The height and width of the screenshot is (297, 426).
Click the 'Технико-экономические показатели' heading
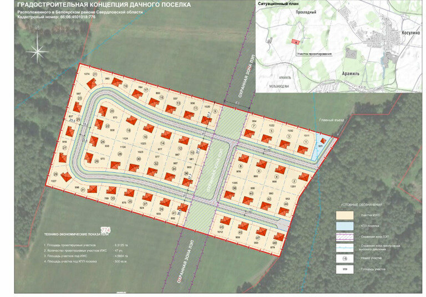point(78,235)
